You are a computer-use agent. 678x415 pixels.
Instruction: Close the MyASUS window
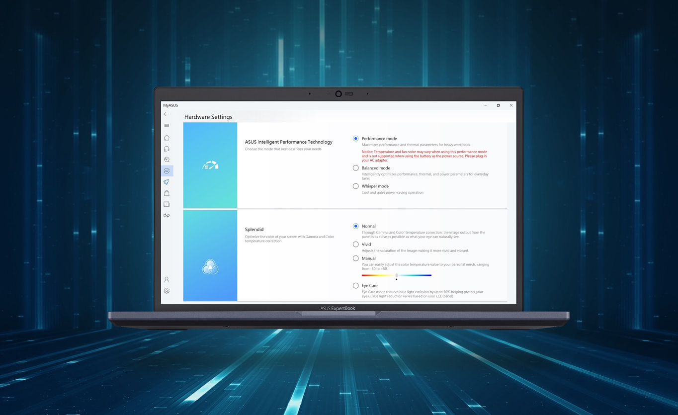click(511, 105)
